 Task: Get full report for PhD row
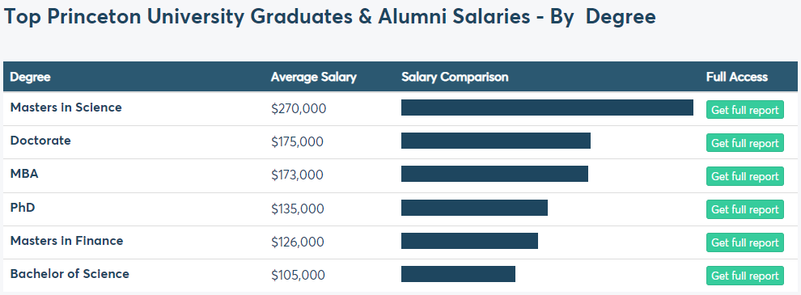tap(745, 209)
